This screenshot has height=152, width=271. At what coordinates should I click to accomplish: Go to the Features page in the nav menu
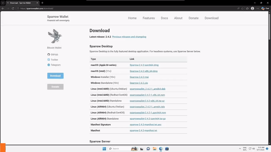pos(148,18)
